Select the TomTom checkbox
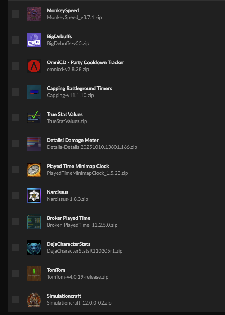This screenshot has width=225, height=315. [x=16, y=274]
